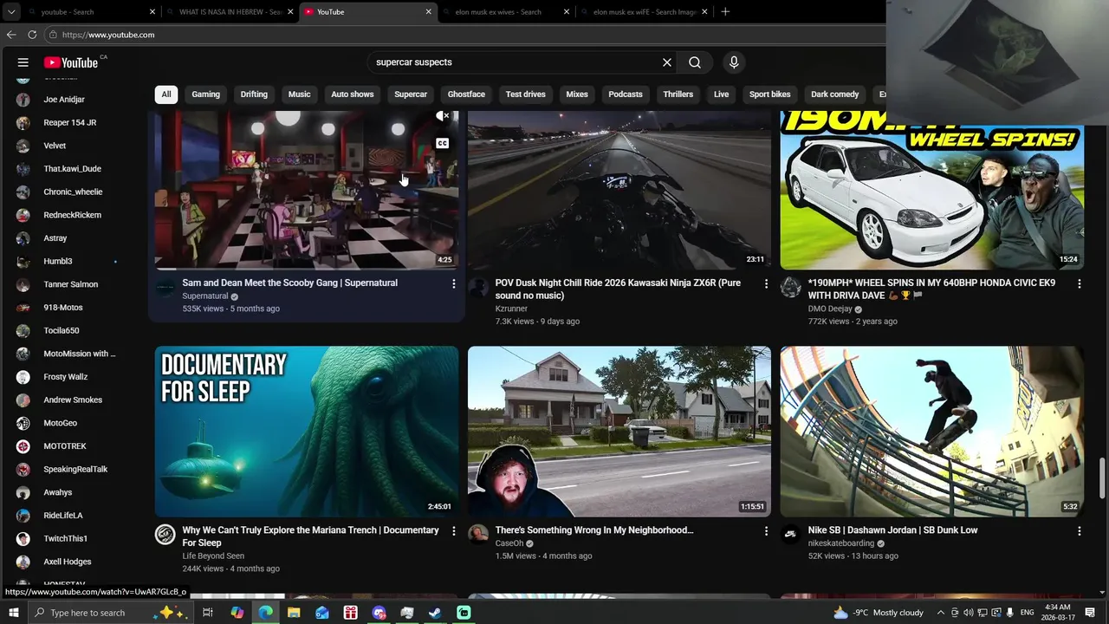
Task: Go back with browser back arrow
Action: [x=11, y=35]
